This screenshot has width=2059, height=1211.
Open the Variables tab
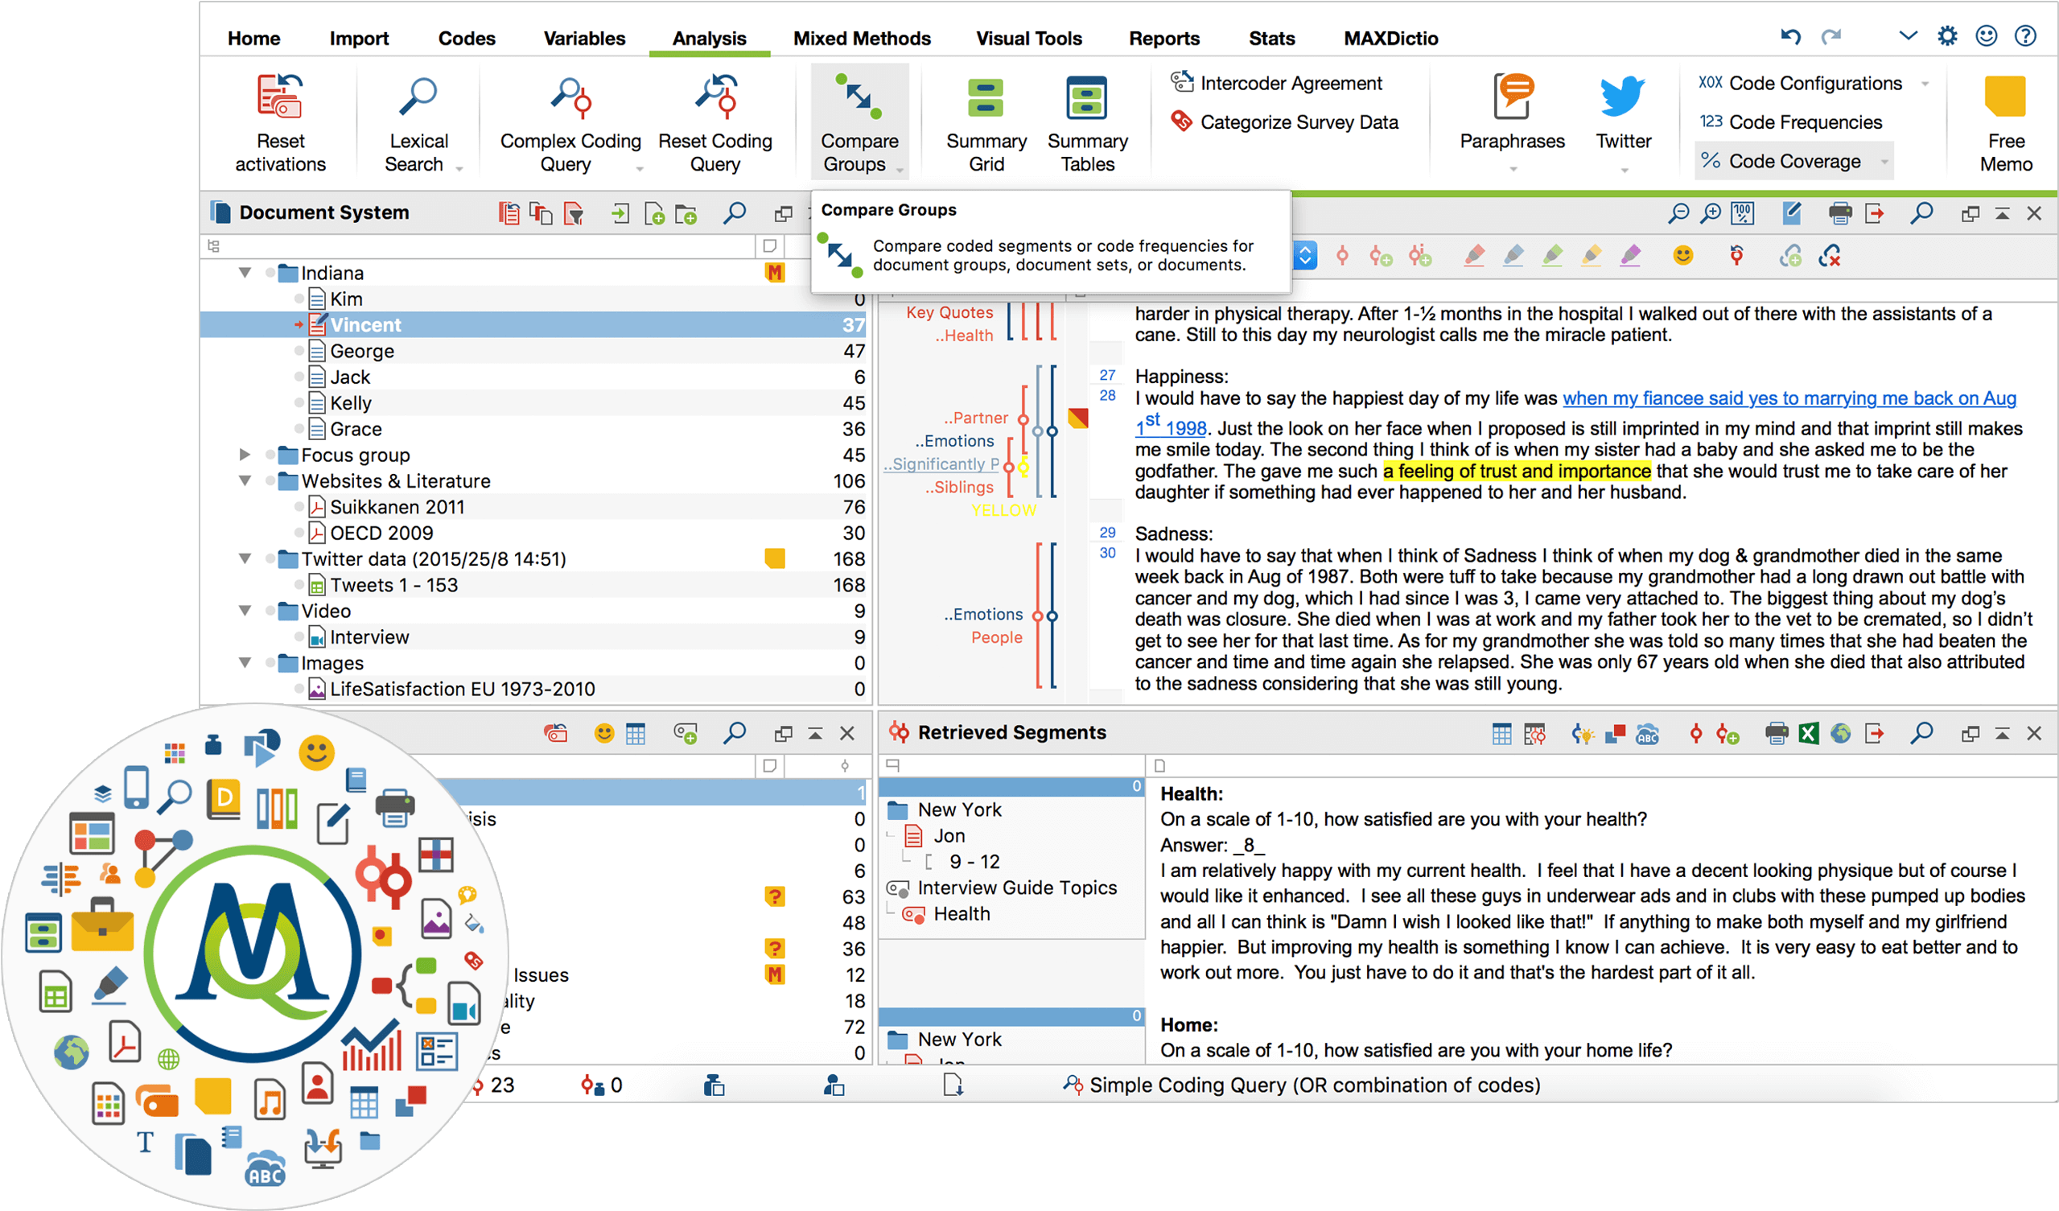[x=584, y=39]
